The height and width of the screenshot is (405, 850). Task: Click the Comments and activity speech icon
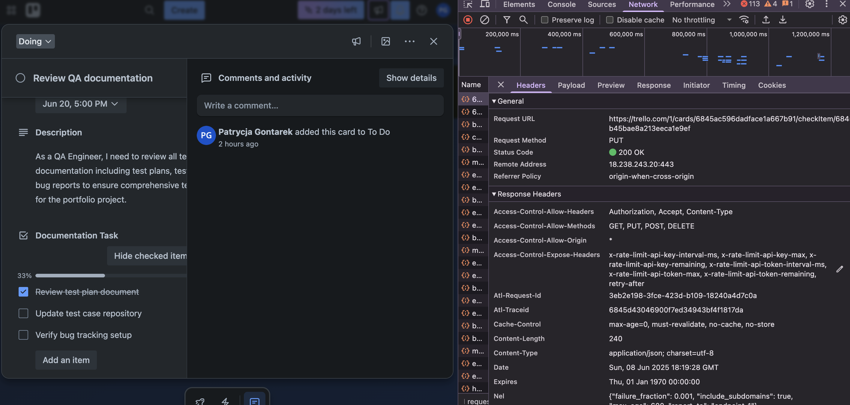pyautogui.click(x=206, y=78)
